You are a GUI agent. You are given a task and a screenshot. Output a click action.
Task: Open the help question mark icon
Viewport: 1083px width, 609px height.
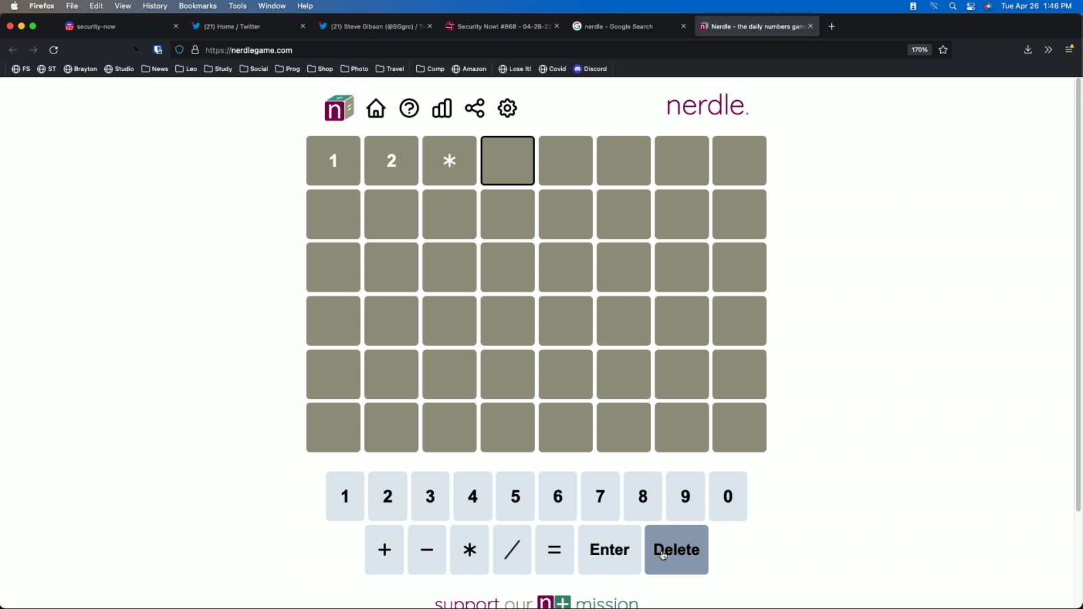(x=409, y=108)
